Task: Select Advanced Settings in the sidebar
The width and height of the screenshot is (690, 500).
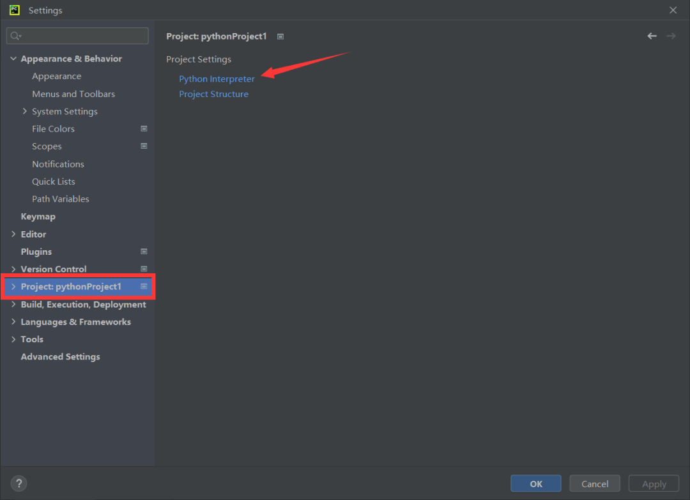Action: [x=60, y=357]
